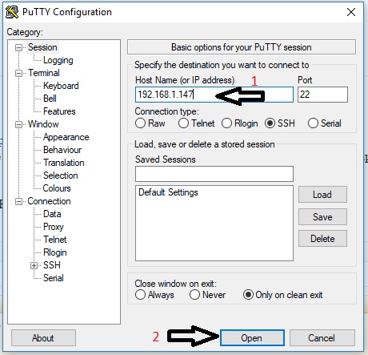Collapse the Terminal category node
The height and width of the screenshot is (355, 368).
tap(18, 73)
